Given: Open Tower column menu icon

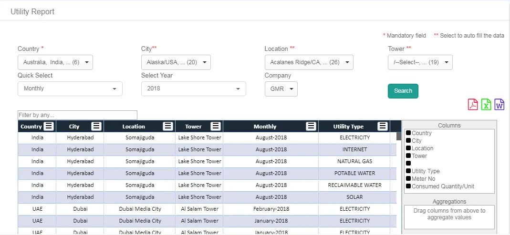Looking at the screenshot, I should pyautogui.click(x=216, y=126).
